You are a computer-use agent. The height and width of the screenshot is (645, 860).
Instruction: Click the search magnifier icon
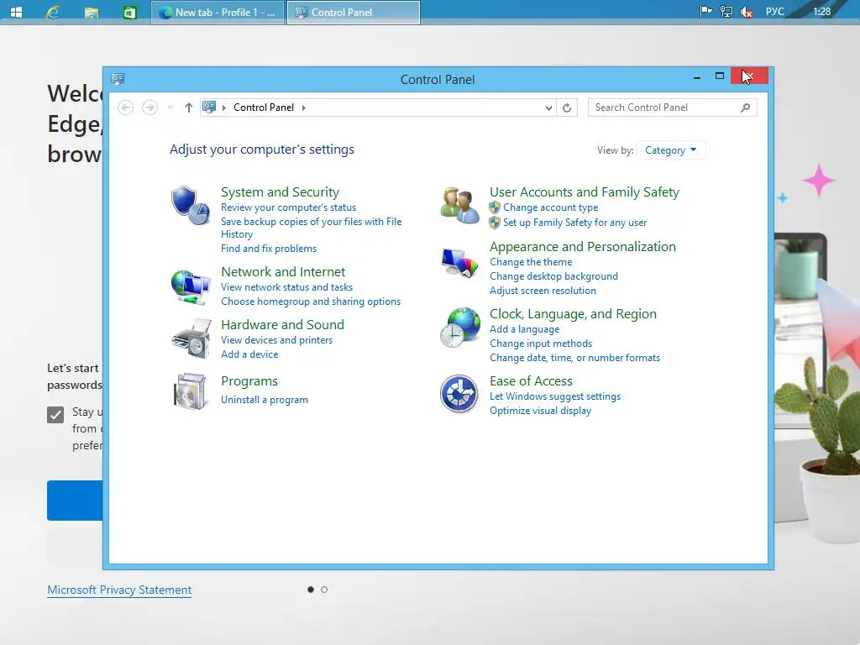745,107
